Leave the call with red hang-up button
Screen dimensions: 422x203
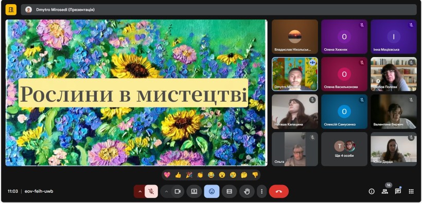click(x=279, y=192)
